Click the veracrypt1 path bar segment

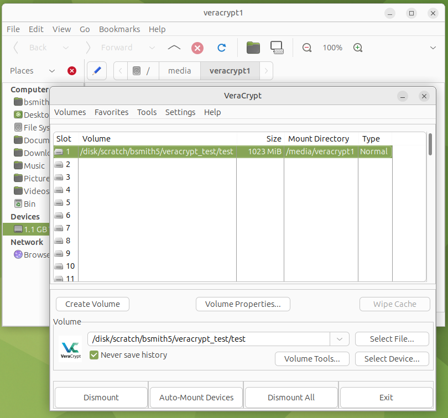(230, 71)
